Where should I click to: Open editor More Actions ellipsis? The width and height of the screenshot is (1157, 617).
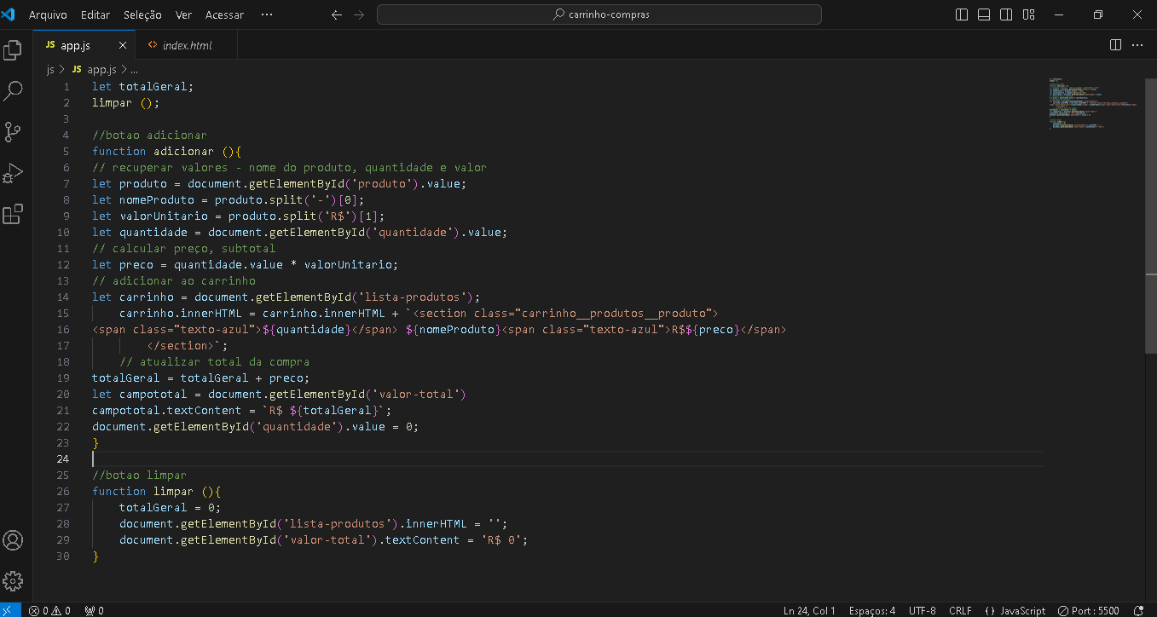tap(1137, 45)
